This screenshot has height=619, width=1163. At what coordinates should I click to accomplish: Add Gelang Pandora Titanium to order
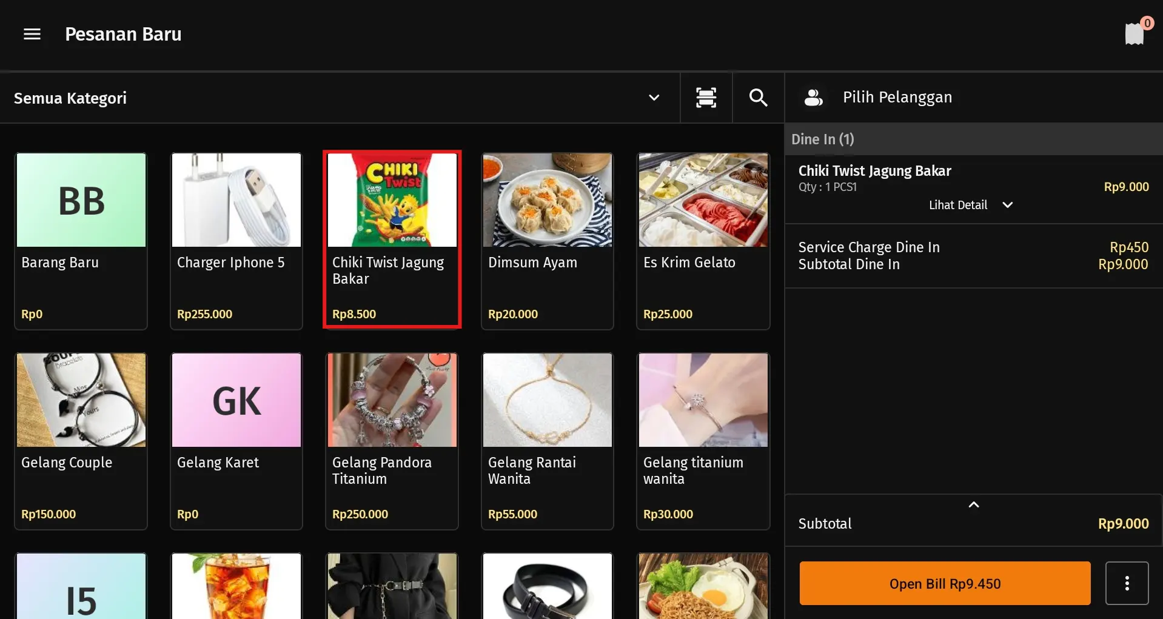pos(392,441)
